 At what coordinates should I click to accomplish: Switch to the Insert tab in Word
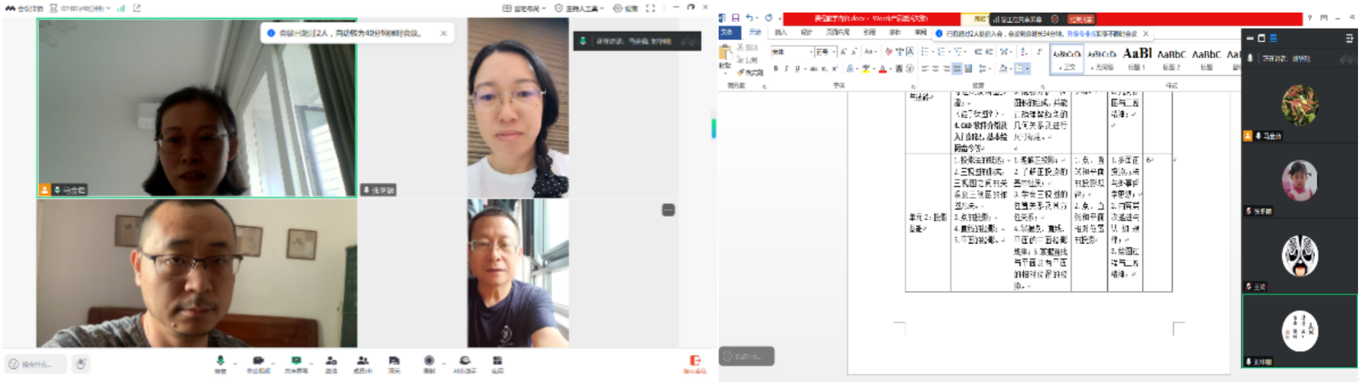pos(780,32)
